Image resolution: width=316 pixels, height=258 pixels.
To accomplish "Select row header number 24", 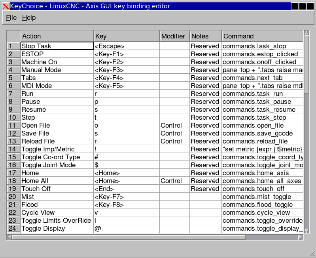I will pyautogui.click(x=14, y=228).
